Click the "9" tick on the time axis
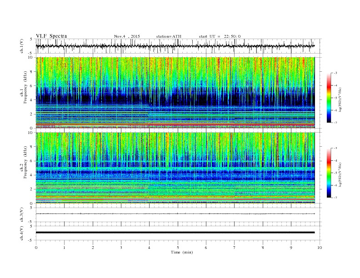This screenshot has height=278, width=360. (x=291, y=248)
